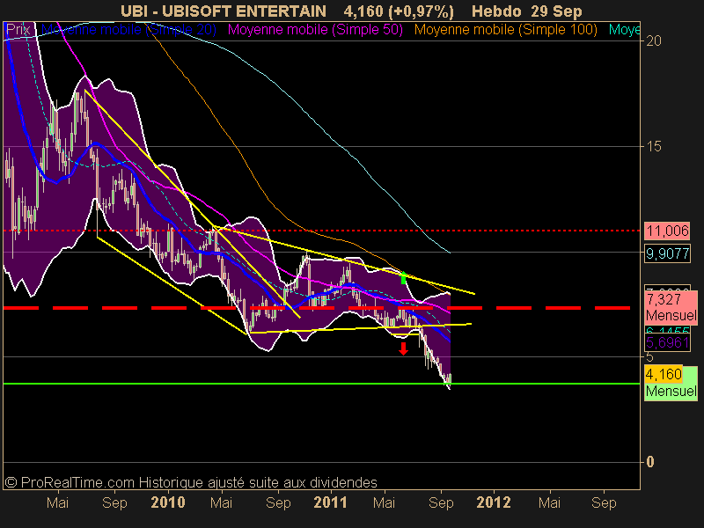Click the '2012' year on time axis
Image resolution: width=704 pixels, height=528 pixels.
[494, 502]
